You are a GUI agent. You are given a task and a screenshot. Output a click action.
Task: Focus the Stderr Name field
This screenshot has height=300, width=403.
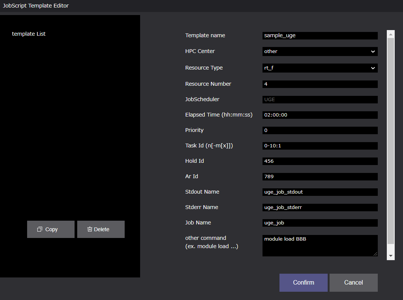(x=320, y=208)
